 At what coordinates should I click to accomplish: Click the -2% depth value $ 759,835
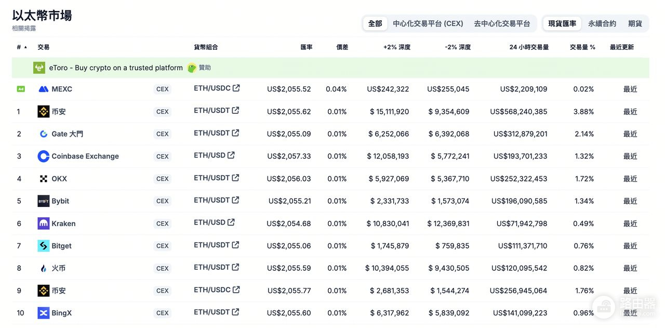[x=452, y=246]
